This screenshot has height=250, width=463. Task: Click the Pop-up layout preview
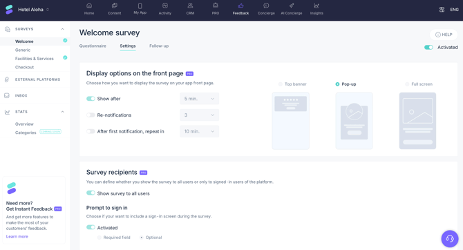(354, 121)
